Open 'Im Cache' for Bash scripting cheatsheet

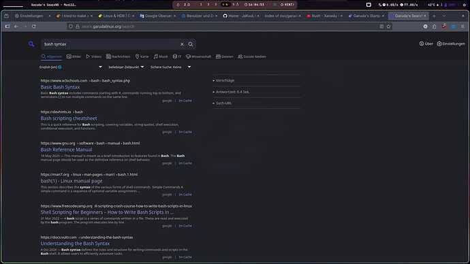click(185, 132)
